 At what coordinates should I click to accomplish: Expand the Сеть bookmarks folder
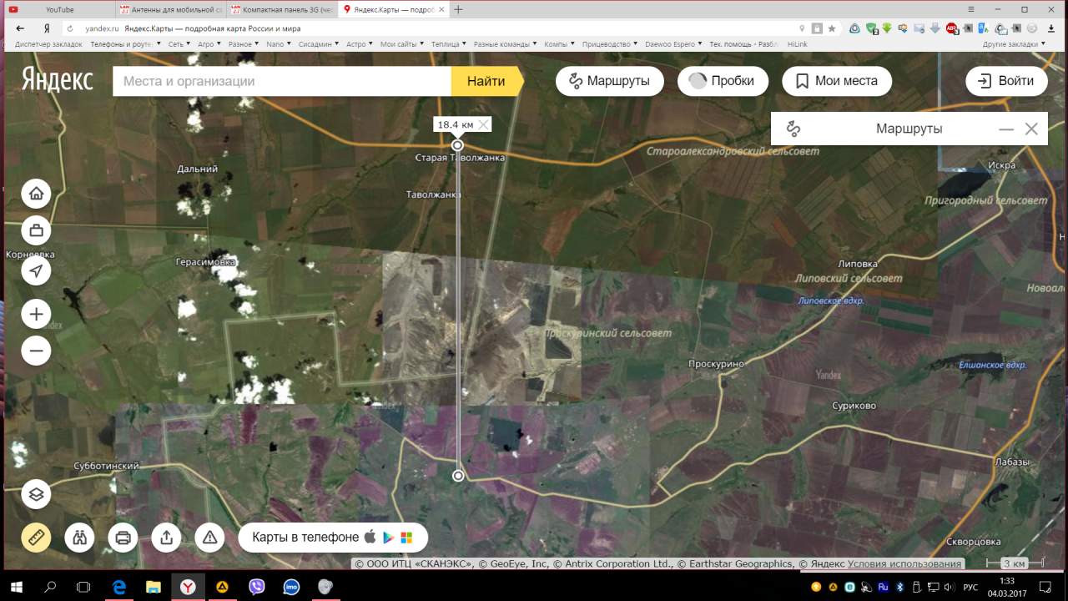[x=179, y=44]
